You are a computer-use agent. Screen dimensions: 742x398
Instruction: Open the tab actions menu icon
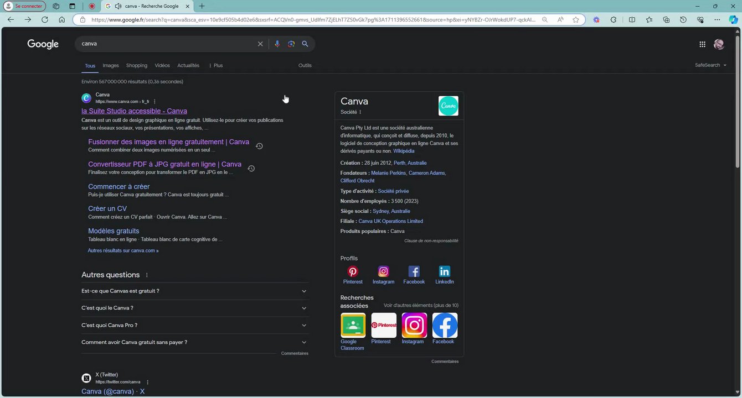coord(72,6)
